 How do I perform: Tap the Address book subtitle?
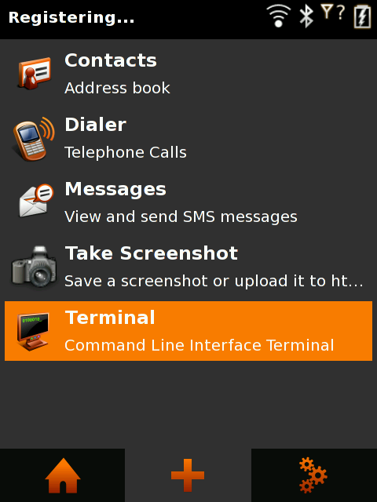click(117, 88)
